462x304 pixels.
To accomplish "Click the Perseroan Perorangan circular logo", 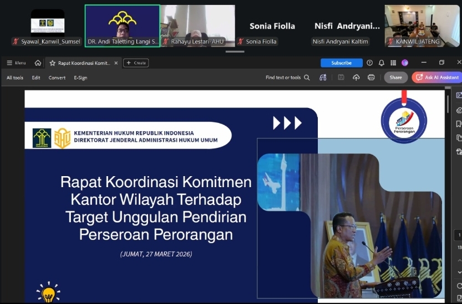I will (404, 121).
